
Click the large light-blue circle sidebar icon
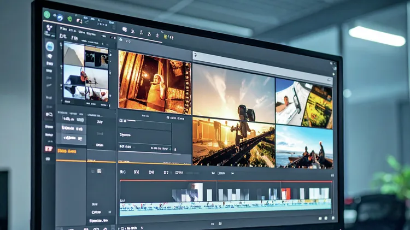click(50, 46)
